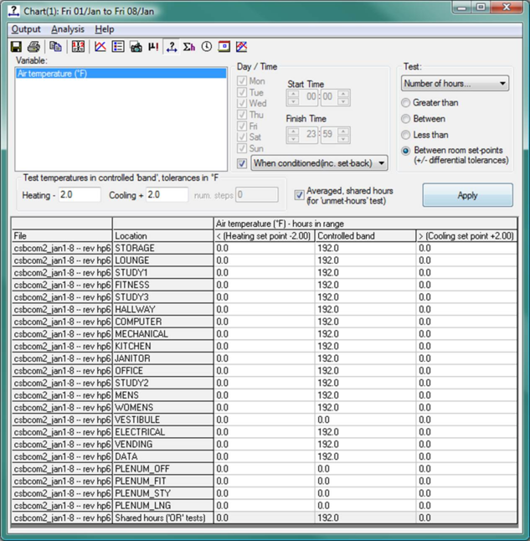
Task: Click the clock icon in toolbar
Action: tap(207, 47)
